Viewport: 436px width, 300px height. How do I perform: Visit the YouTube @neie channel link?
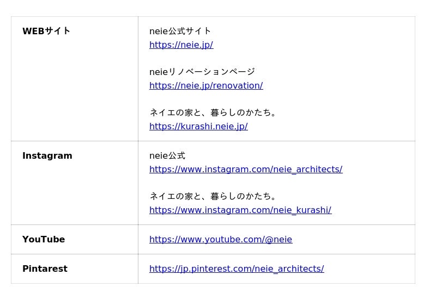click(x=221, y=240)
